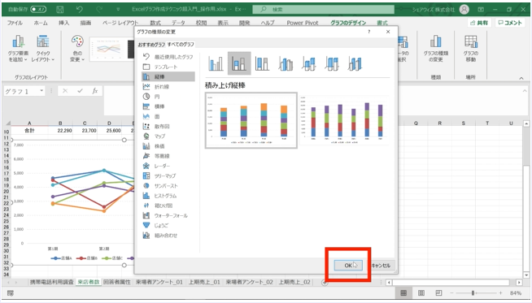
Task: Click the zoom slider handle
Action: point(473,292)
